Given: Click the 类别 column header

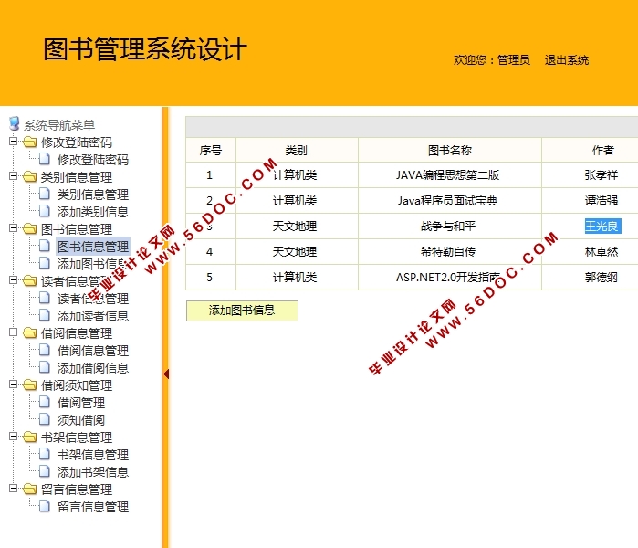Looking at the screenshot, I should pyautogui.click(x=297, y=150).
